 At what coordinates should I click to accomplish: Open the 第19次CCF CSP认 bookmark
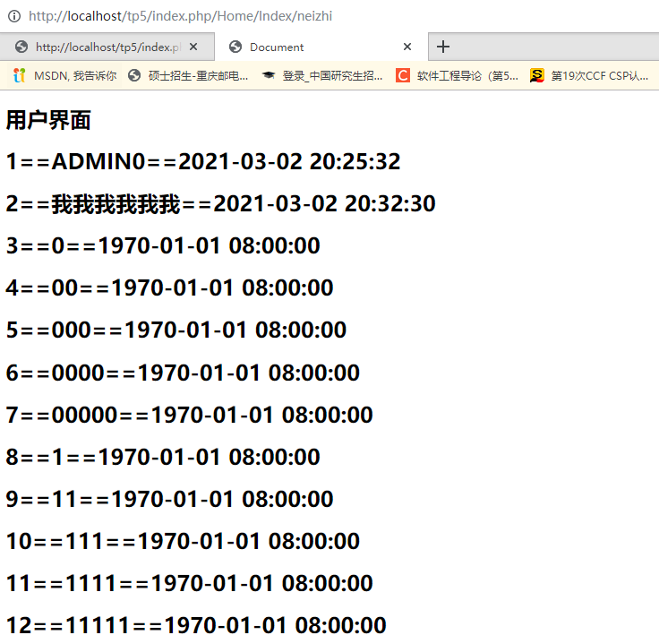(x=589, y=76)
